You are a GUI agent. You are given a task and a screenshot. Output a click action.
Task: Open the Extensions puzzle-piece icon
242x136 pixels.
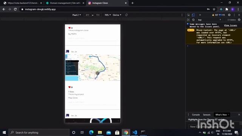[x=226, y=9]
